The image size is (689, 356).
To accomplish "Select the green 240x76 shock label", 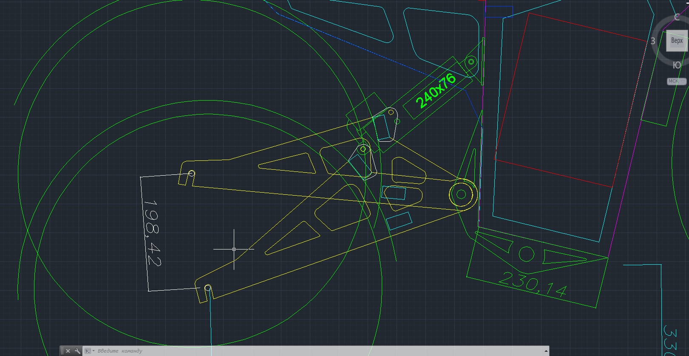I will click(x=435, y=91).
